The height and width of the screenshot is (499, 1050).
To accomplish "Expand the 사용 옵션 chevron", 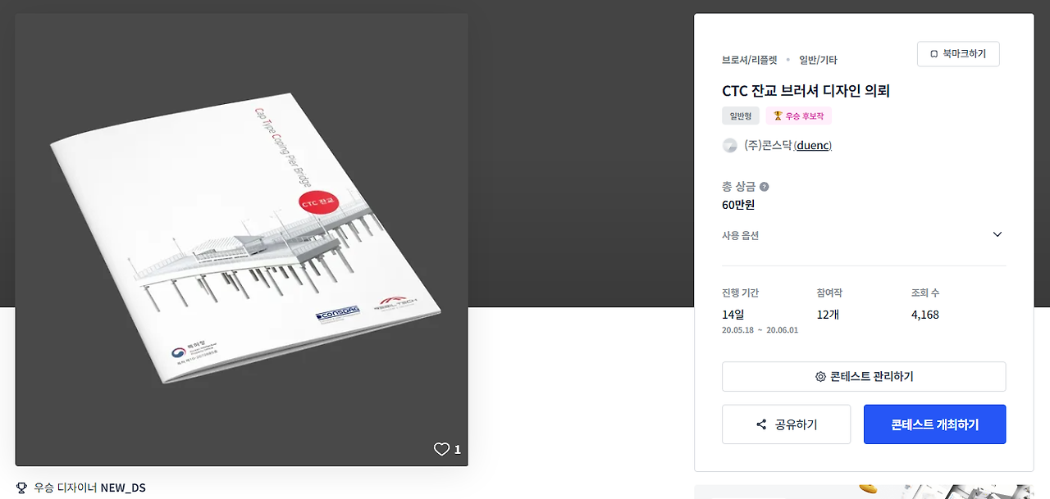I will 997,234.
